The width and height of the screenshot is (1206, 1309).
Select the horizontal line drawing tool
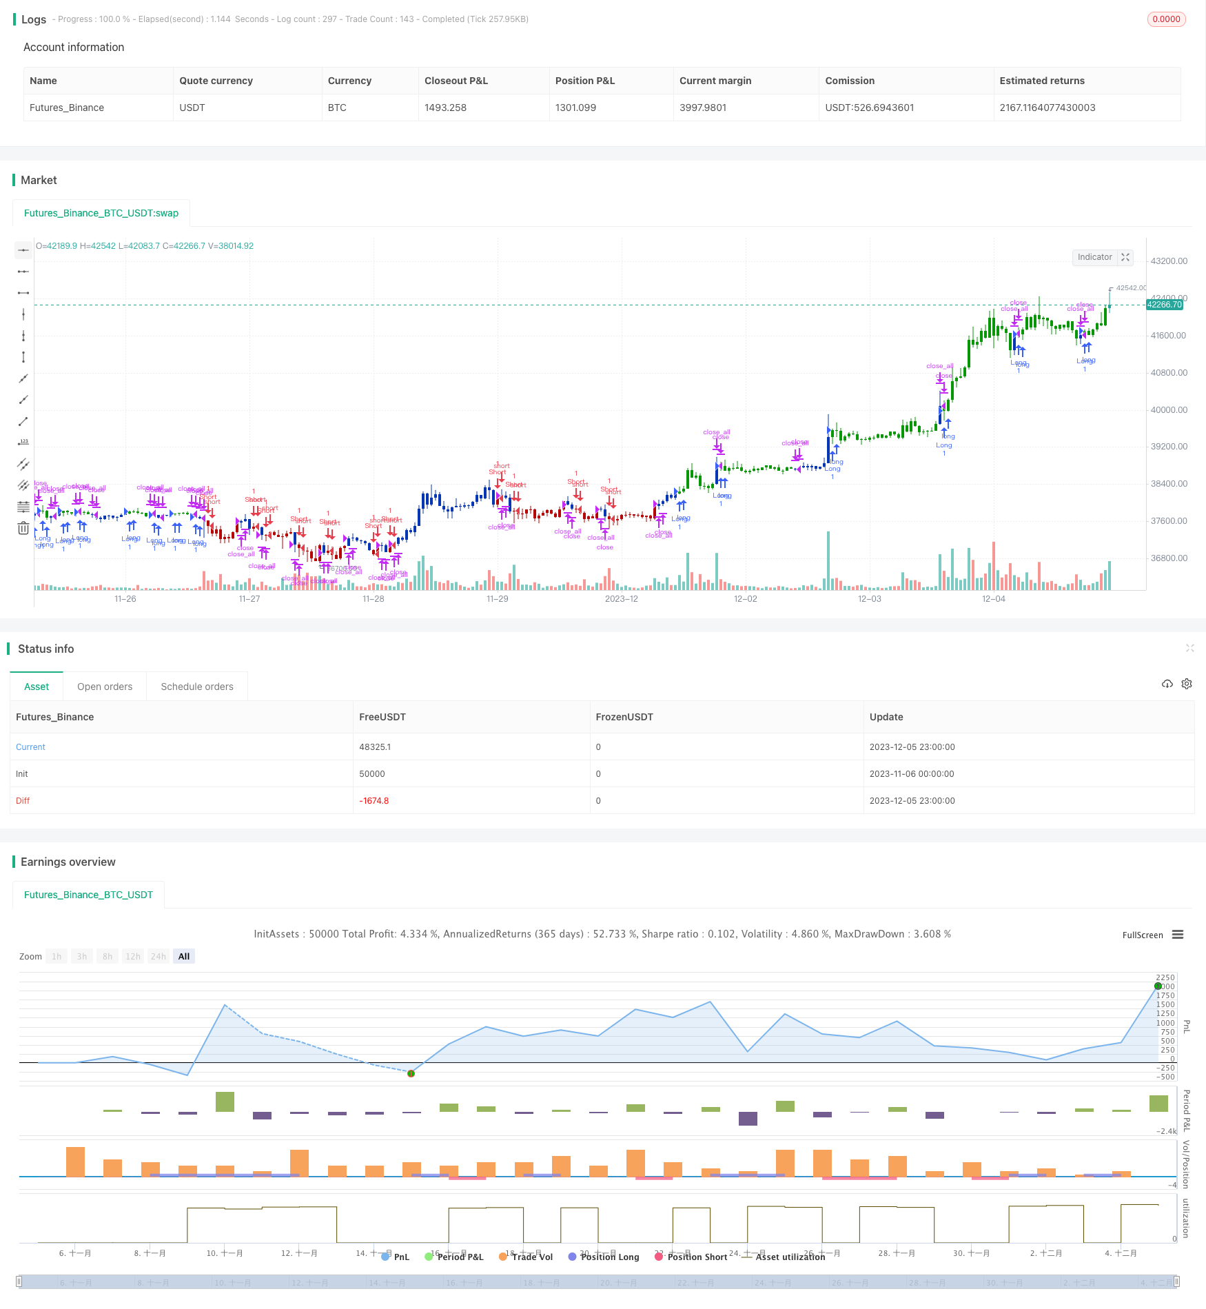point(23,271)
